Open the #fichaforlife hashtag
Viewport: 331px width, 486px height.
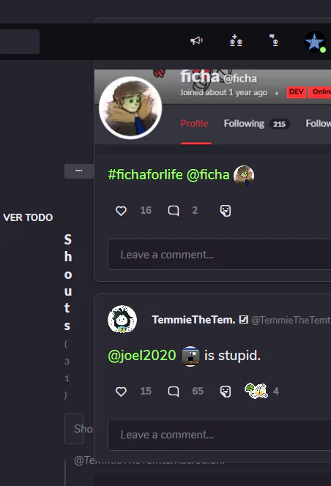145,174
